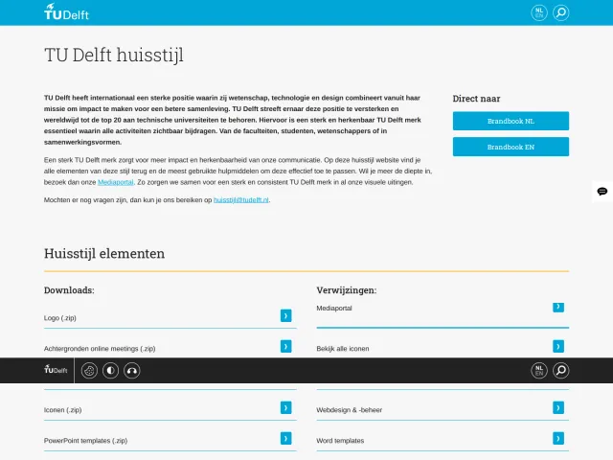Click the headphones read-aloud icon
Screen dimensions: 613x460
132,371
